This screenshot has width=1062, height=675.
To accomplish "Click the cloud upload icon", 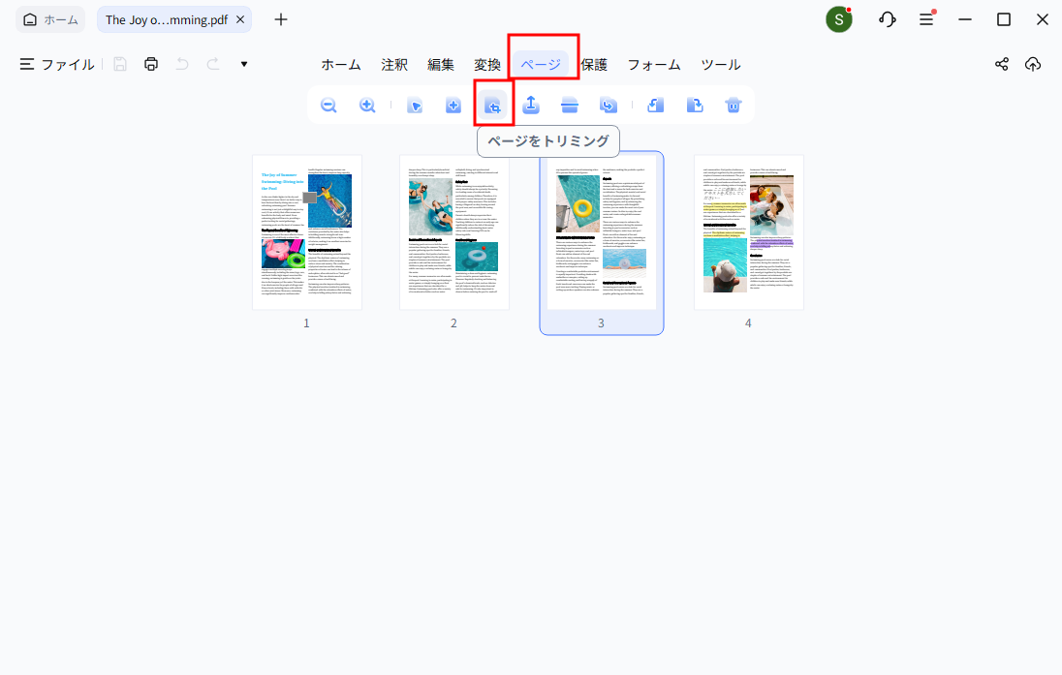I will coord(1033,65).
